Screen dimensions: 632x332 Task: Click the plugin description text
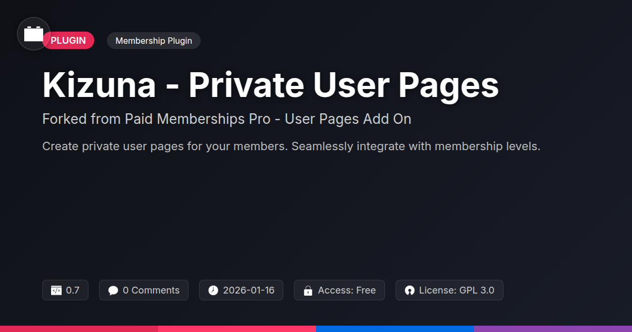(x=291, y=146)
